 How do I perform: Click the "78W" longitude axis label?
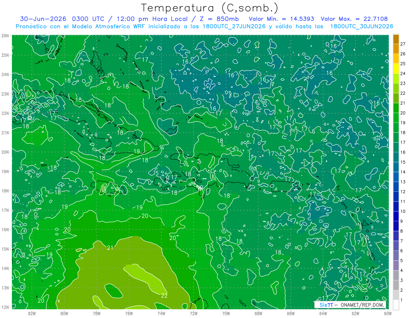96,313
